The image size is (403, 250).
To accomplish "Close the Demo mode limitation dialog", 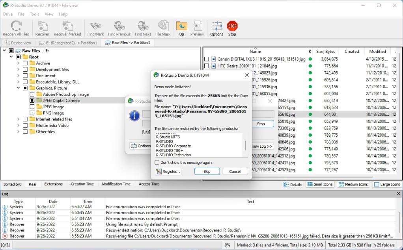I will 247,75.
